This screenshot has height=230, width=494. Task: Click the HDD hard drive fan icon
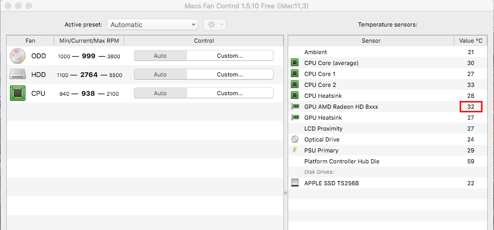coord(17,74)
